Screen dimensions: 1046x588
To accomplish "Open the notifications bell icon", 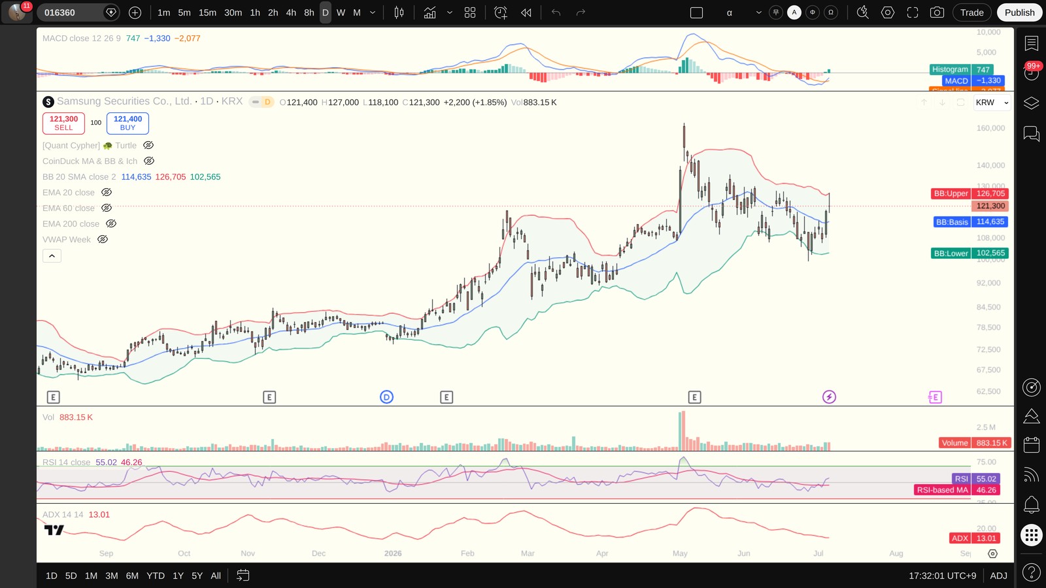I will (1032, 504).
